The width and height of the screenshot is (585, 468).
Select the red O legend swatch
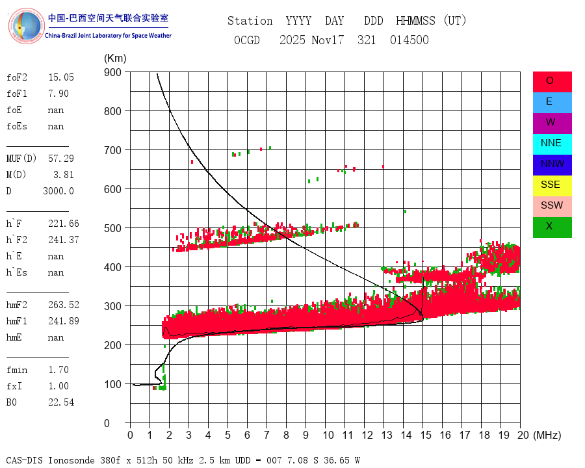[x=552, y=82]
